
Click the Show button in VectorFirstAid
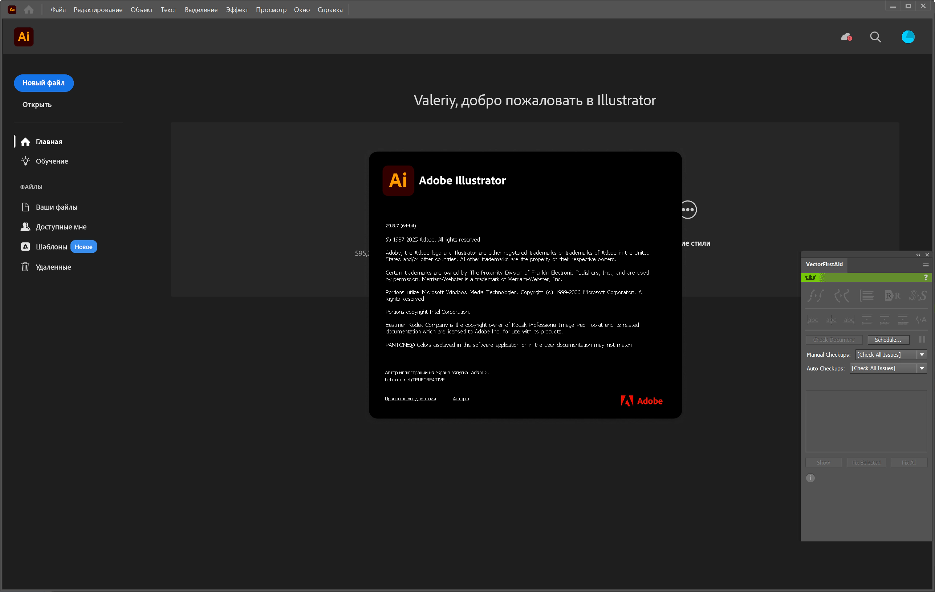[x=823, y=463]
